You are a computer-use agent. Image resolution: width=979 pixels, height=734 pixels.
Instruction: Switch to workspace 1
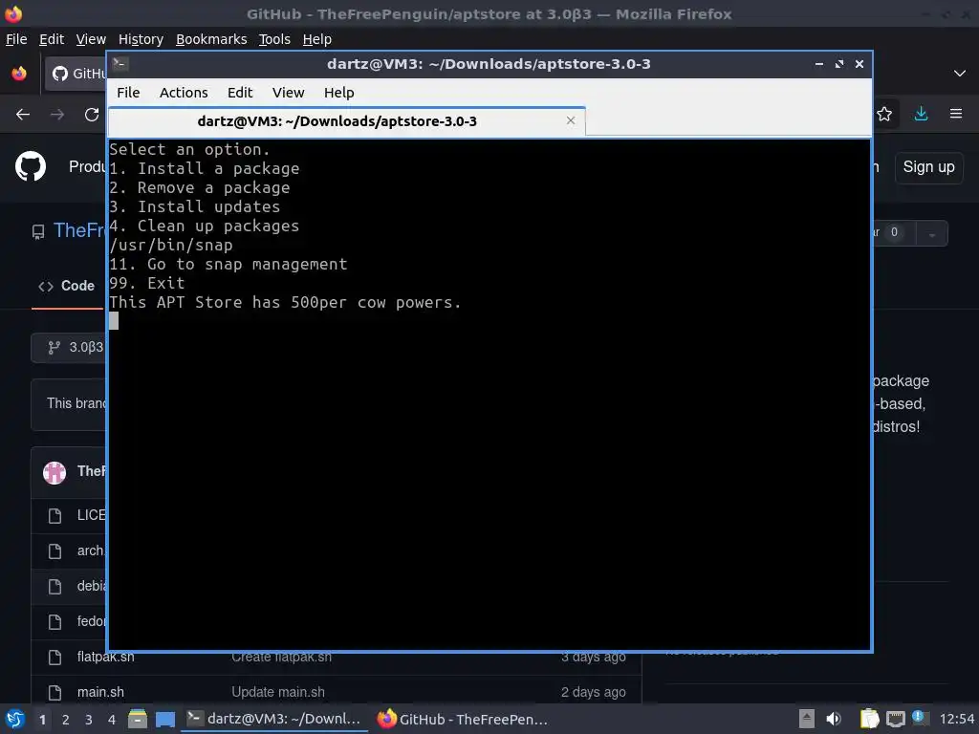point(42,720)
